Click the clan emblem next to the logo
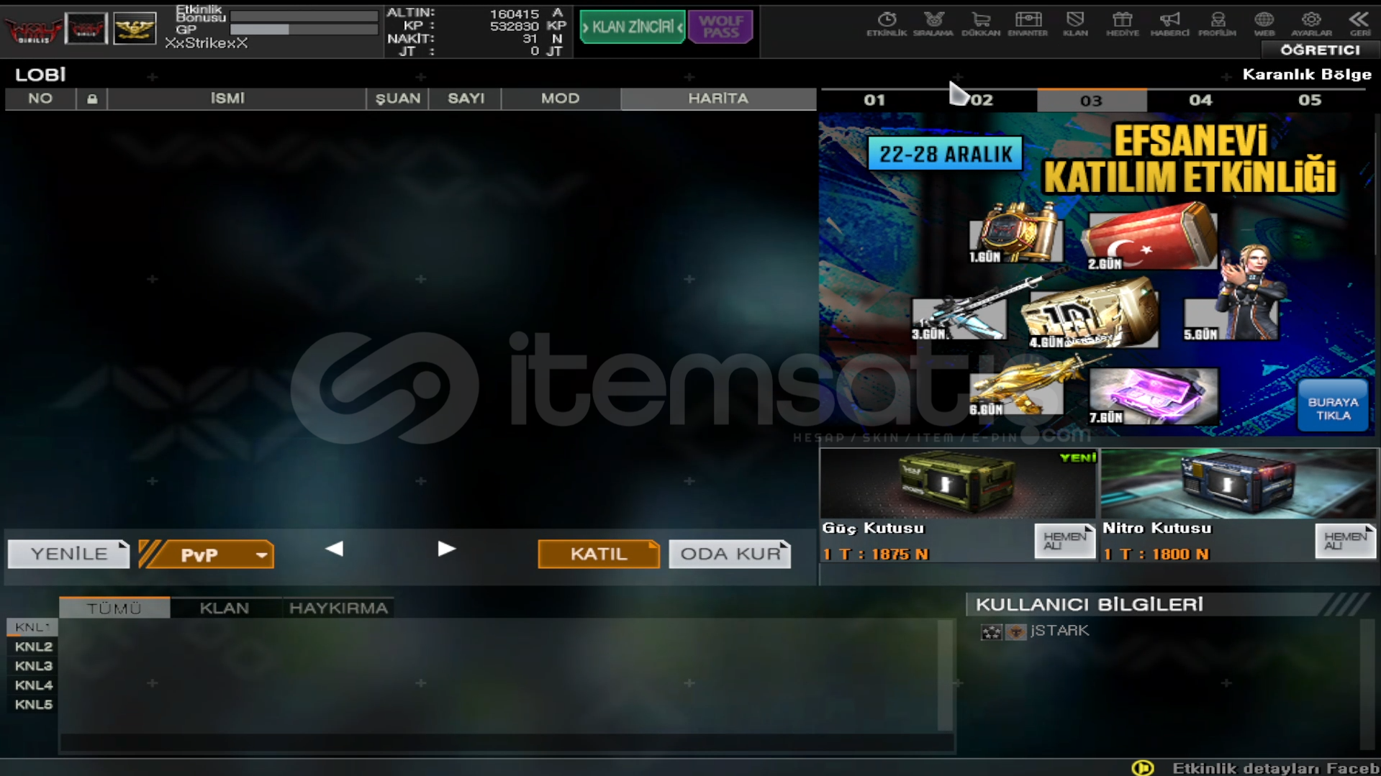The width and height of the screenshot is (1381, 776). [x=86, y=29]
